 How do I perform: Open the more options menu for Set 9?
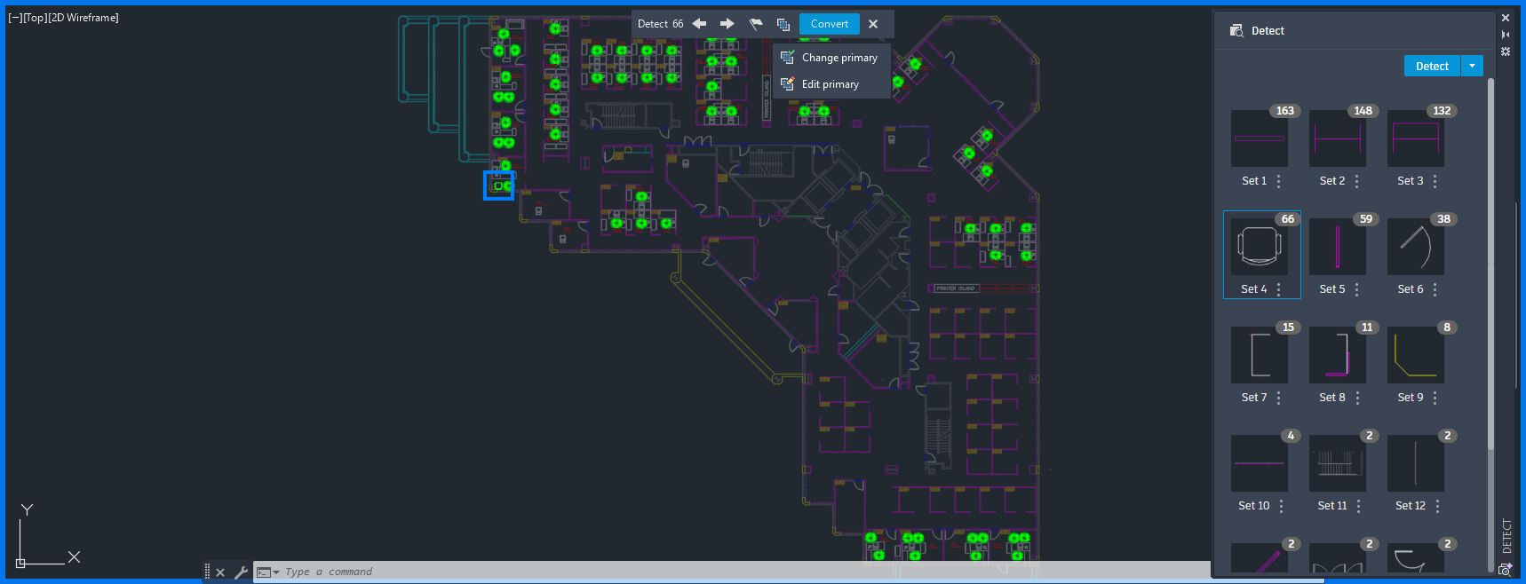click(x=1435, y=398)
